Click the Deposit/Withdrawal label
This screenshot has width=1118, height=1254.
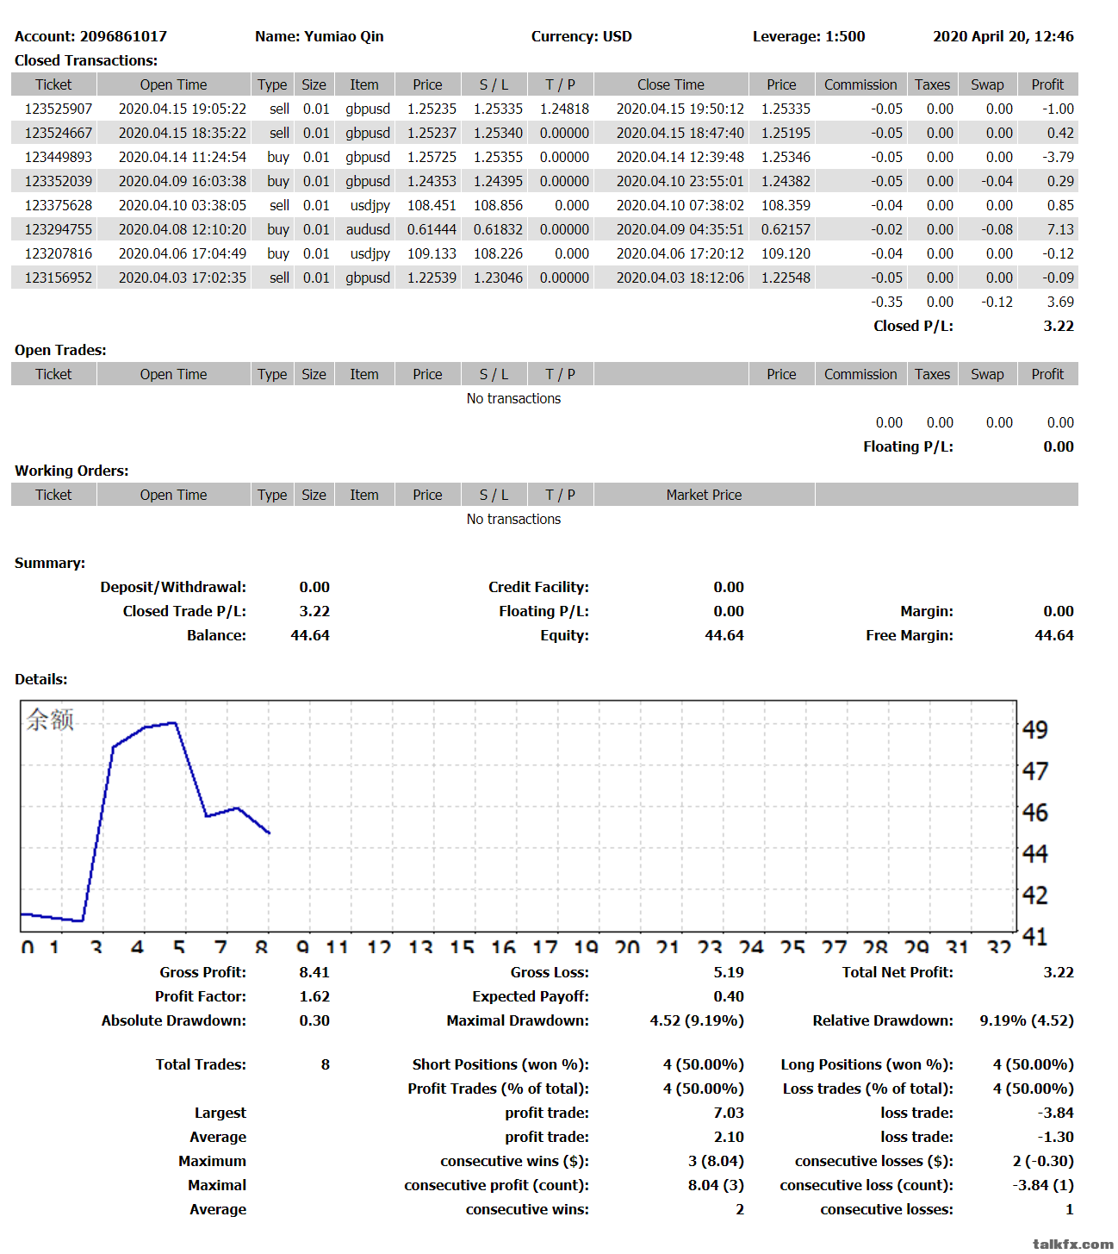pos(173,587)
